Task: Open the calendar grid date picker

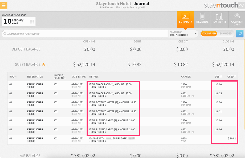Action: coord(32,22)
